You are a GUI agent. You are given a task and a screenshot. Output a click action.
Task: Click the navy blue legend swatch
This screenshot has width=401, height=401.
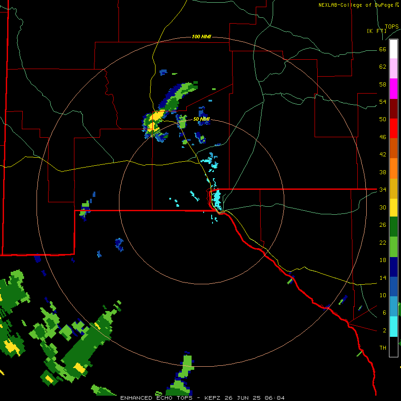[x=393, y=267]
